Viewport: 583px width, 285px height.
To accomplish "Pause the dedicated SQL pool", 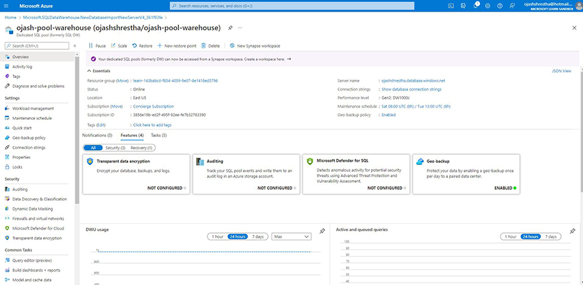I will pyautogui.click(x=97, y=46).
